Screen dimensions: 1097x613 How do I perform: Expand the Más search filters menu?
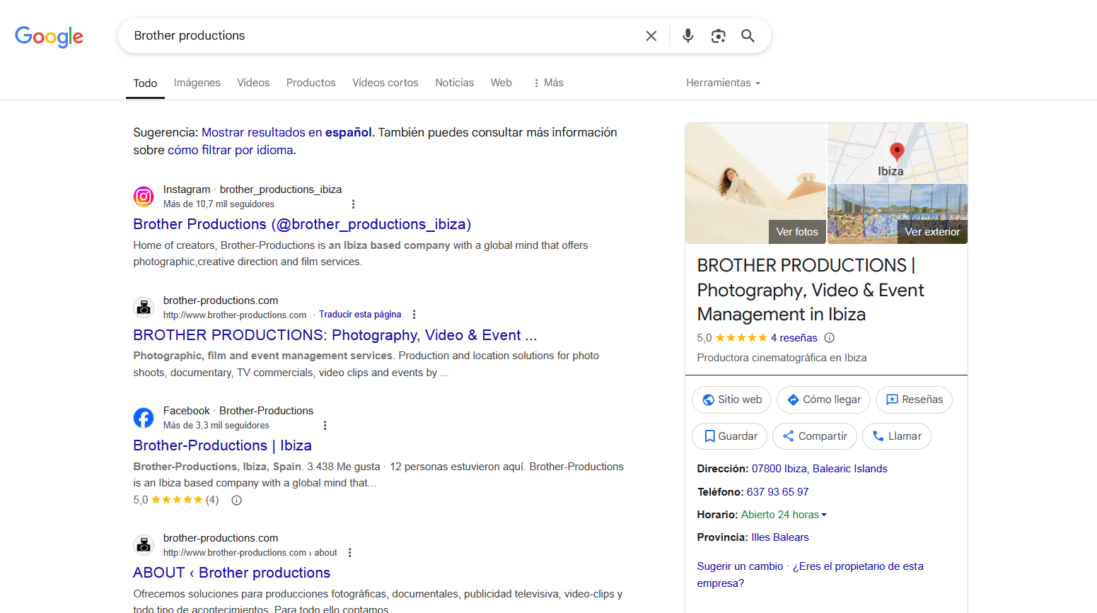click(x=548, y=83)
